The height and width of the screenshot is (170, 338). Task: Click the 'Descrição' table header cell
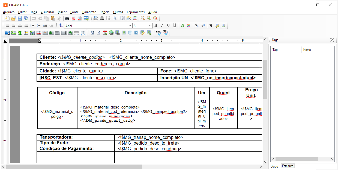click(136, 93)
